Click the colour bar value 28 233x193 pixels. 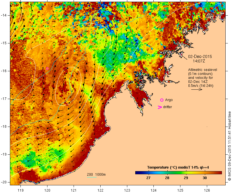click(167, 178)
